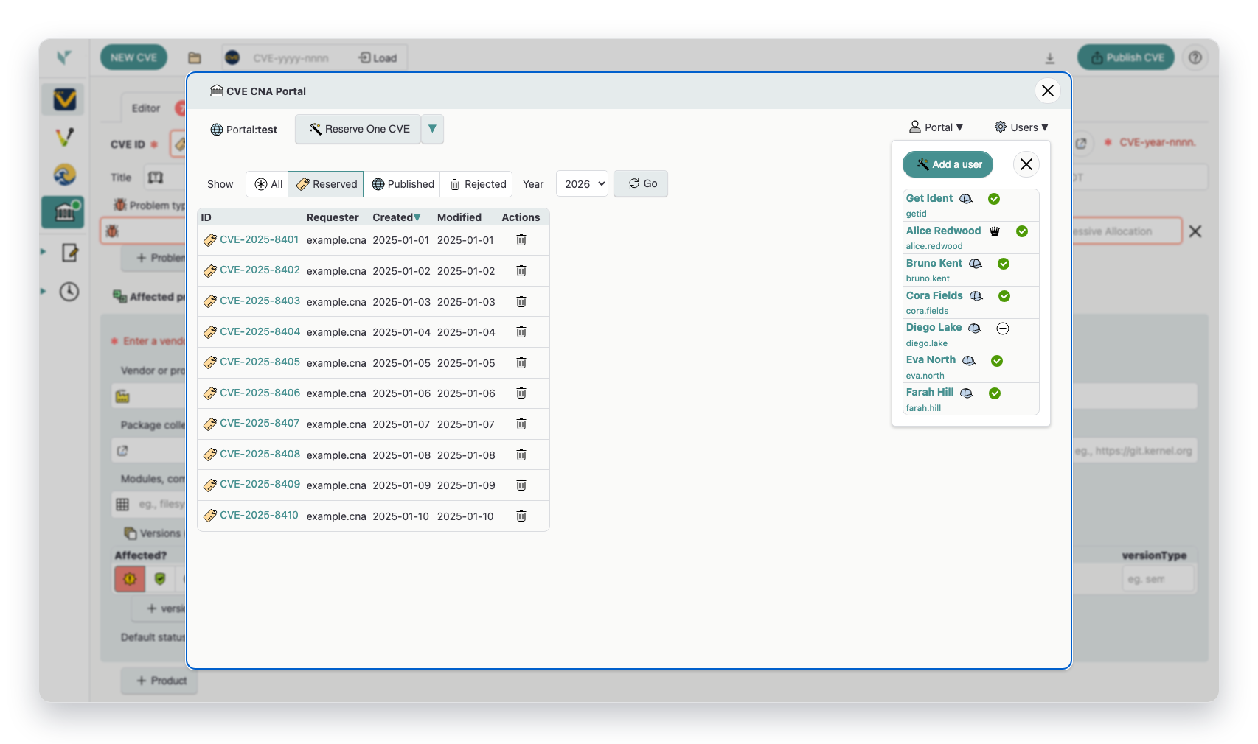The image size is (1258, 744).
Task: Open the CVE-2025-8405 link
Action: pos(260,362)
